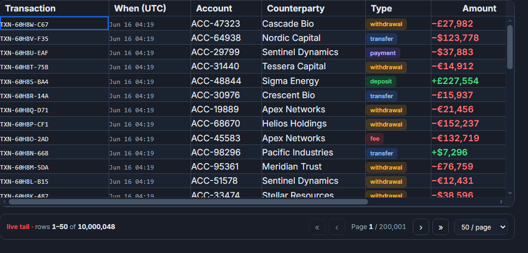Click counterparty Crescent Bio

point(289,95)
